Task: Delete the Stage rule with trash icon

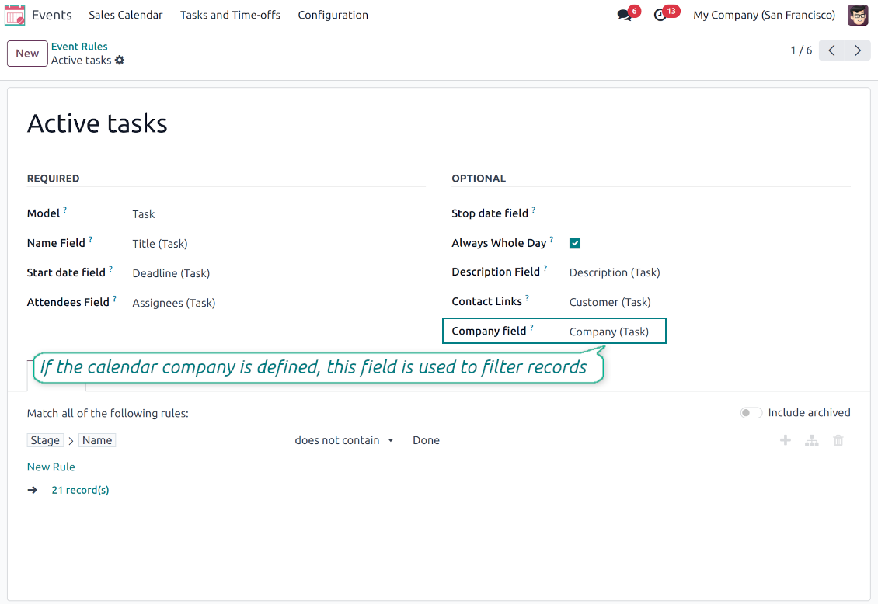Action: tap(838, 441)
